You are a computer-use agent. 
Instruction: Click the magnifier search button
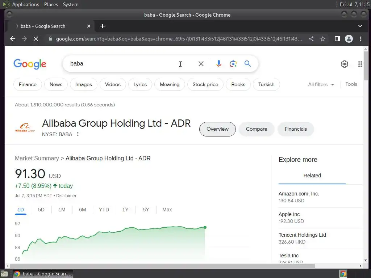[x=247, y=64]
